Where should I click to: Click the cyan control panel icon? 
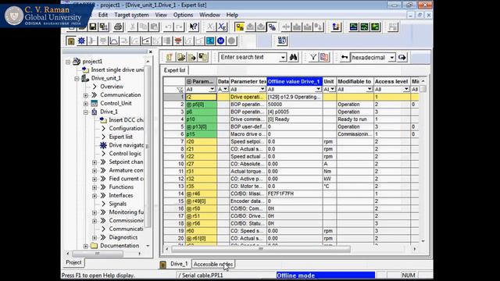coord(210,41)
